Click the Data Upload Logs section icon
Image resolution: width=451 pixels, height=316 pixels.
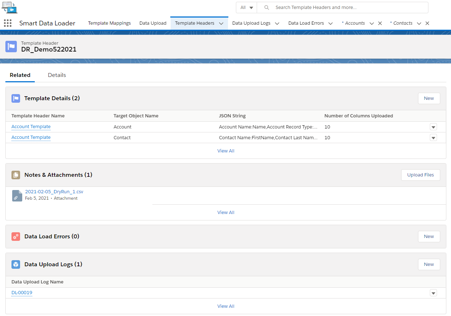click(16, 264)
